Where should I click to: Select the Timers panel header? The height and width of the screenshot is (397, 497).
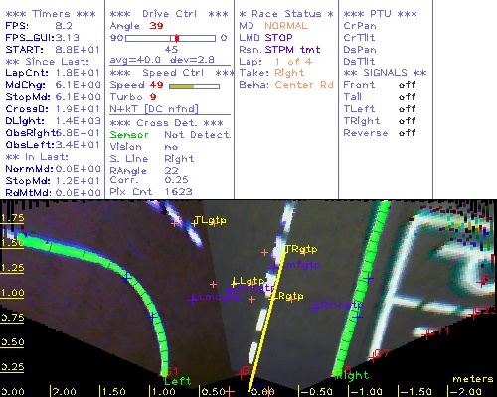[51, 14]
